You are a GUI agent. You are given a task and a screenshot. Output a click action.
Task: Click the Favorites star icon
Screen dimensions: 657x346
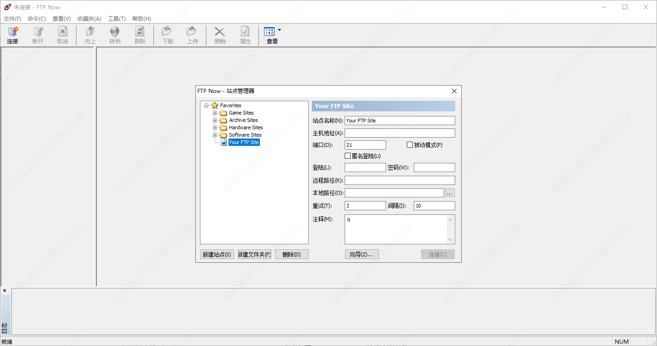(x=214, y=105)
